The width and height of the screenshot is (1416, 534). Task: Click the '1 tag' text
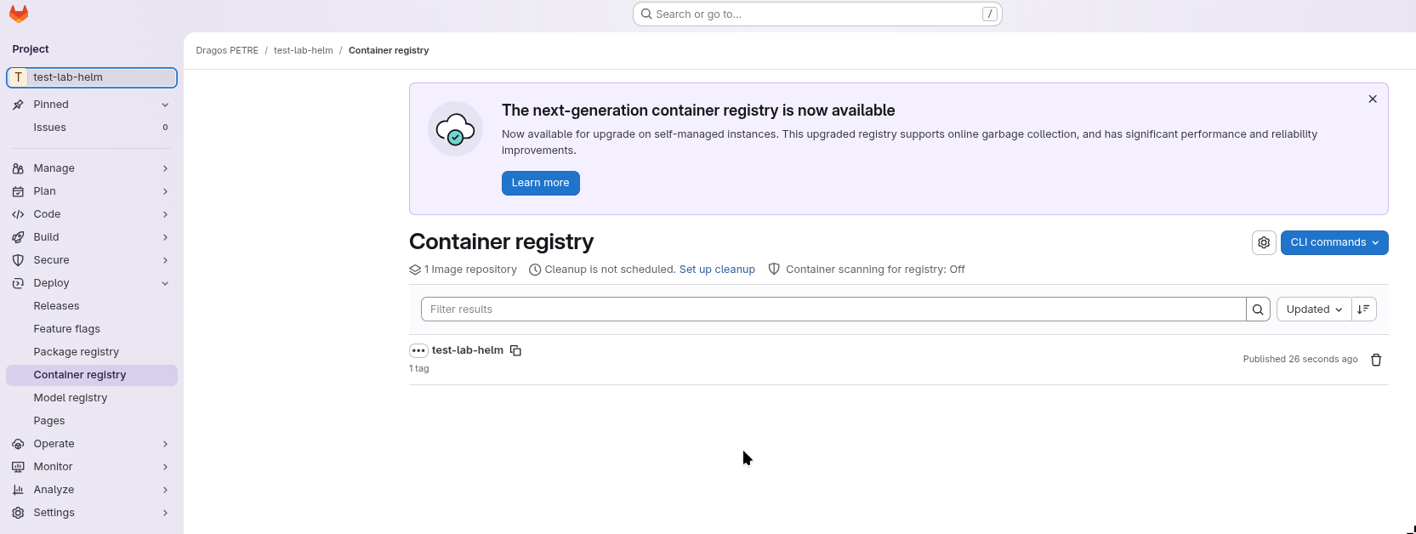419,369
